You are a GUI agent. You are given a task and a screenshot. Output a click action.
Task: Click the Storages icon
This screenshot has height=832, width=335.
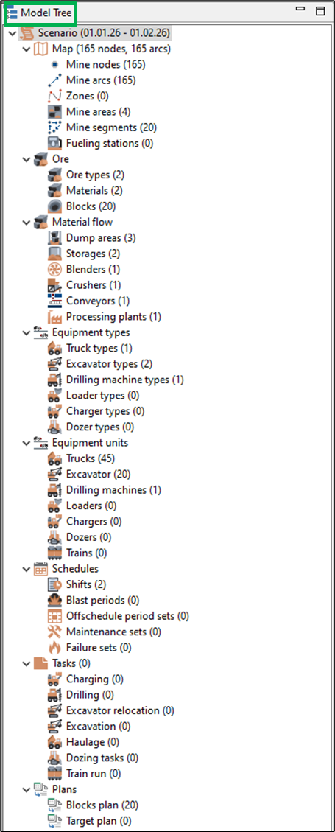click(x=54, y=254)
